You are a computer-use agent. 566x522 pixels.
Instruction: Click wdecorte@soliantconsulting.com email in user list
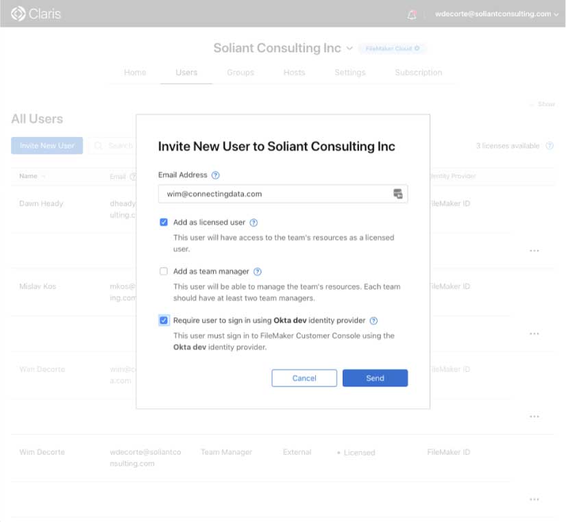coord(145,458)
